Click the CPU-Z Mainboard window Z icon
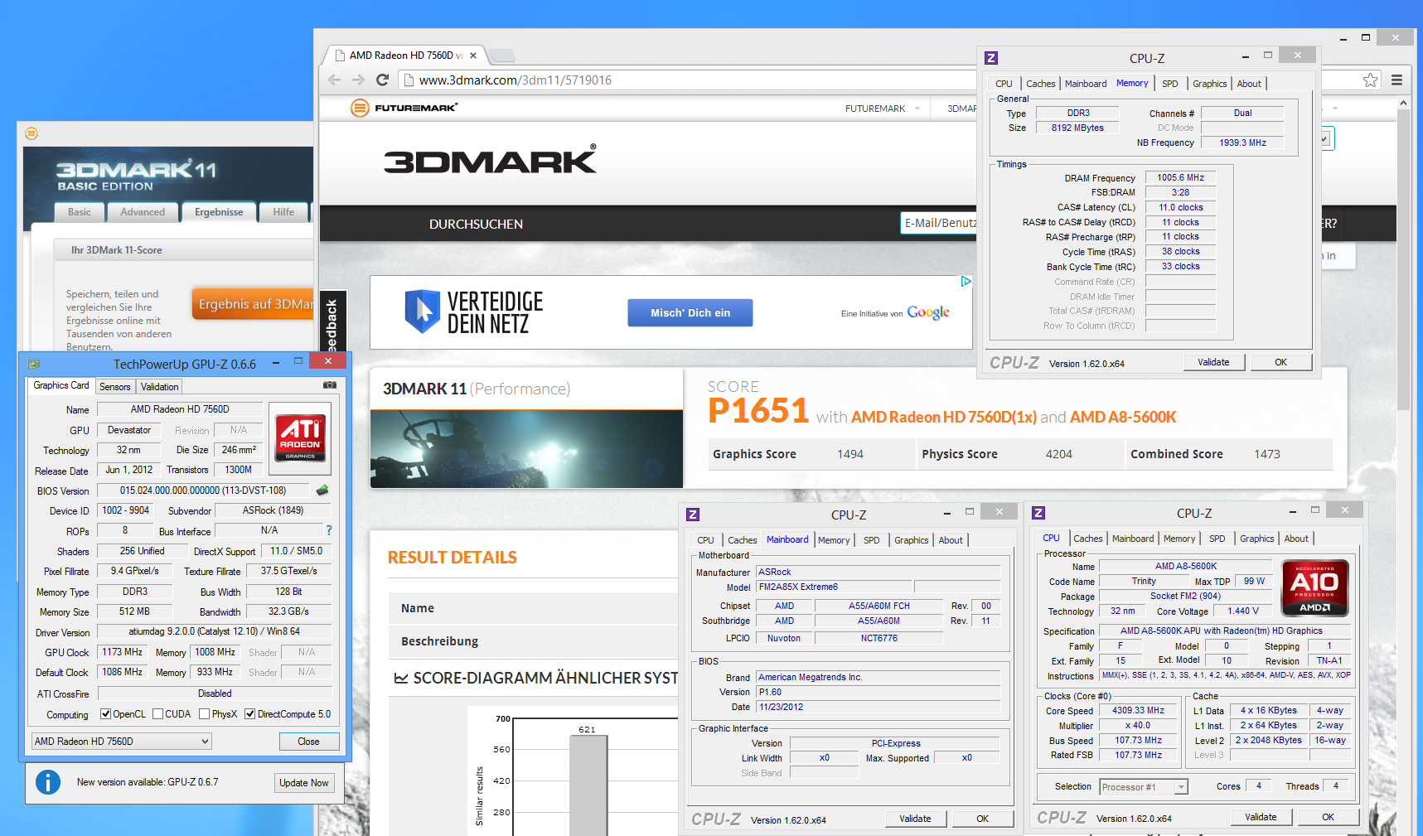1423x836 pixels. pos(693,515)
